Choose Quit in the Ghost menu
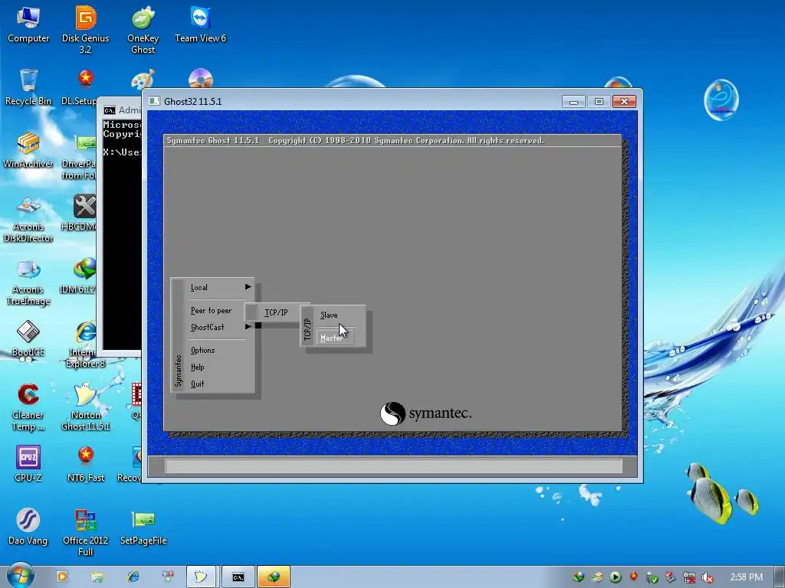Image resolution: width=785 pixels, height=588 pixels. pyautogui.click(x=197, y=384)
